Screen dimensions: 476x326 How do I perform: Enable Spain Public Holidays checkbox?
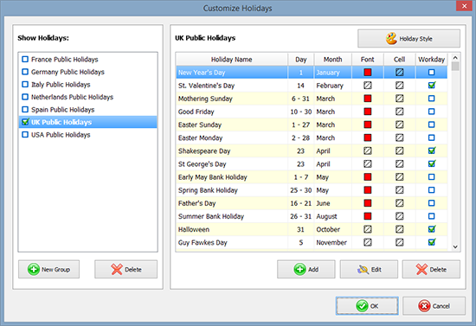(25, 110)
